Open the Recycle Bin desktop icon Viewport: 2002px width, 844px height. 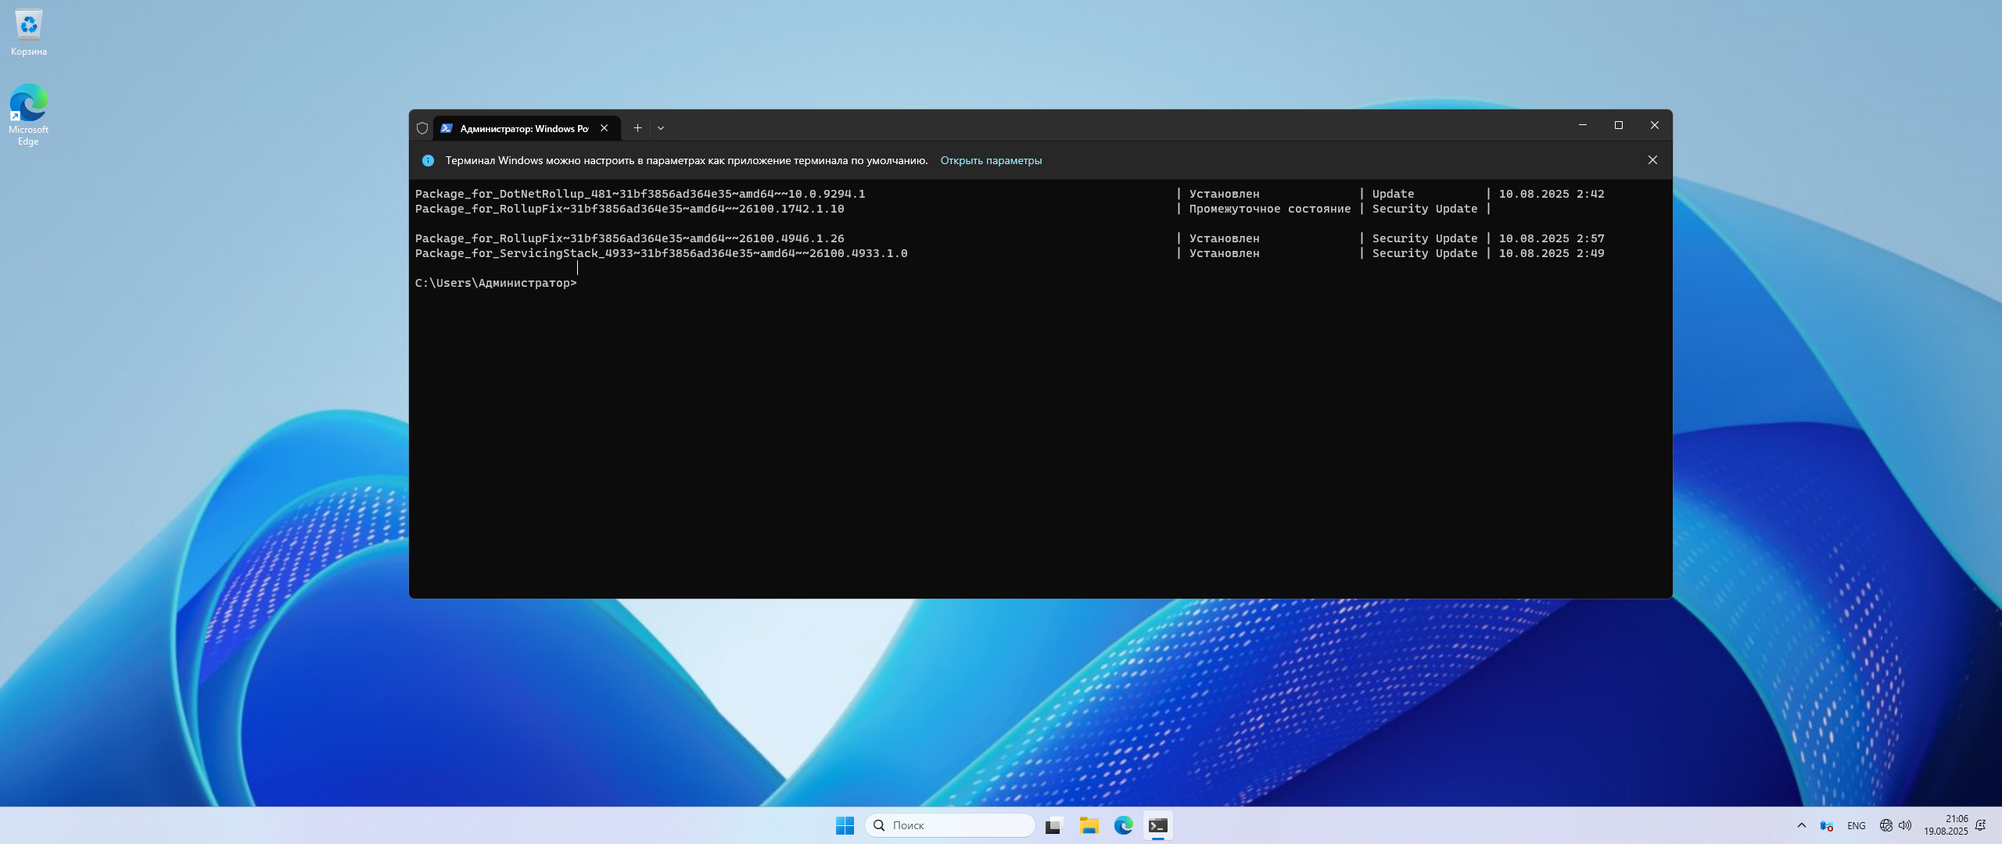coord(29,33)
